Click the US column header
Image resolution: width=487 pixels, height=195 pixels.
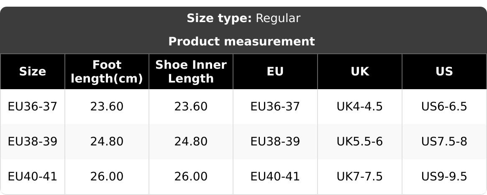coord(444,72)
